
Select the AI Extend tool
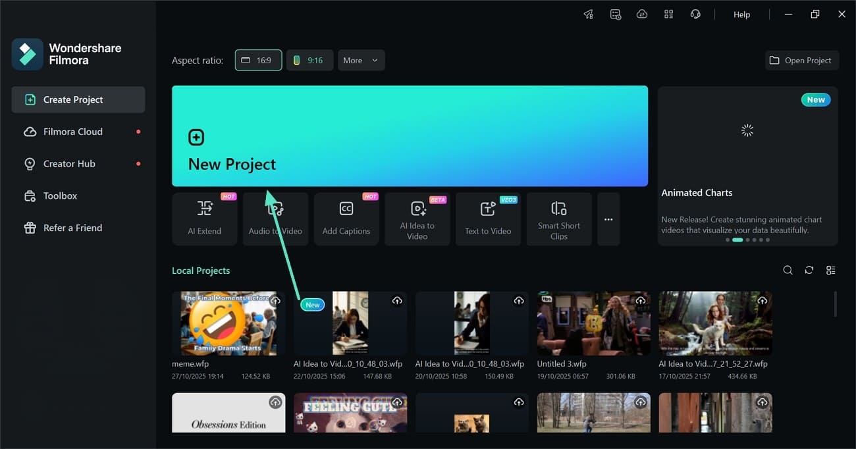204,219
